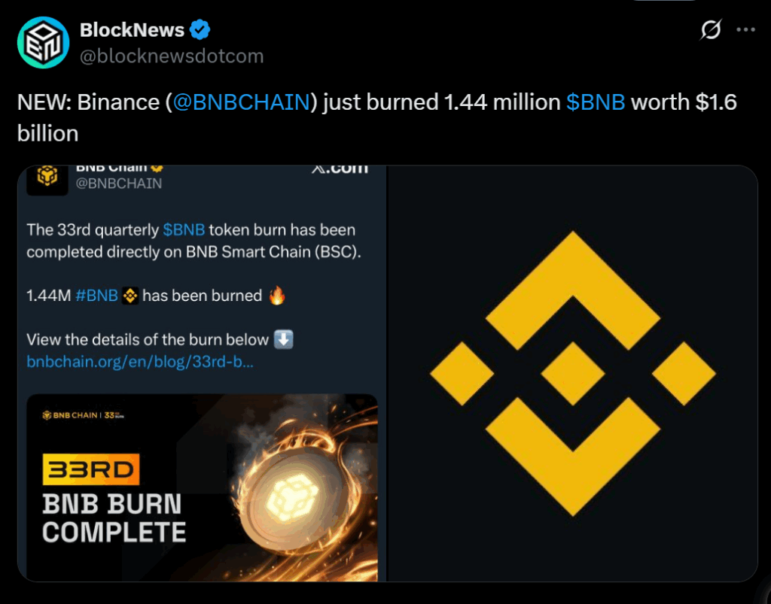Open the @BNBCHAIN mention in the post text
Image resolution: width=771 pixels, height=604 pixels.
[x=241, y=102]
